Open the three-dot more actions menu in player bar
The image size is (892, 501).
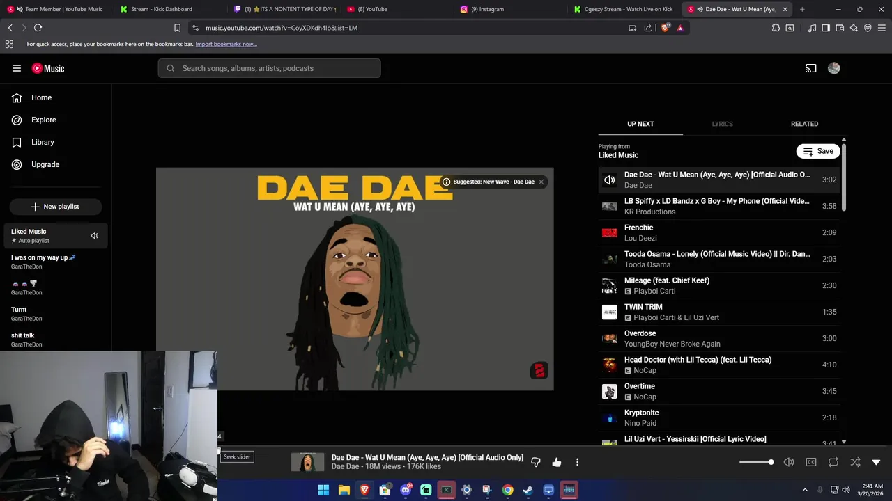[577, 462]
